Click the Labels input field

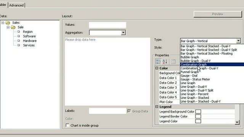click(x=108, y=111)
